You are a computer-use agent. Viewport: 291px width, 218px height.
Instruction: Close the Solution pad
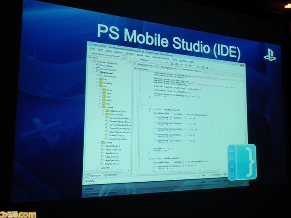pos(130,62)
